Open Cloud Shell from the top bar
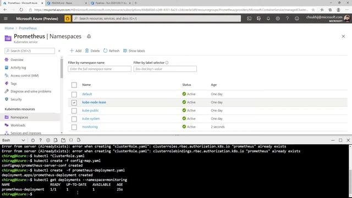 [249, 19]
